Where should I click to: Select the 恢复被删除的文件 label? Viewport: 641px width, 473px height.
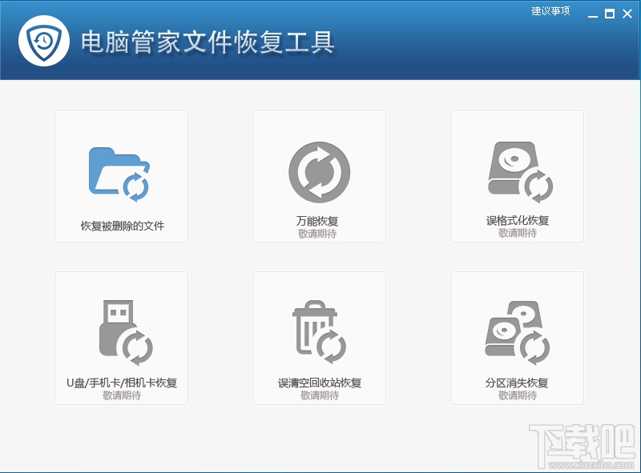[x=123, y=226]
